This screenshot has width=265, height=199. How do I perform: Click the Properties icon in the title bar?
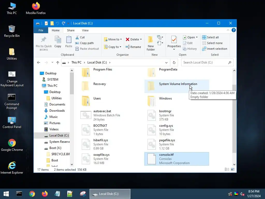pos(46,23)
